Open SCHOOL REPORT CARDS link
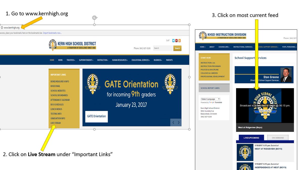303x170 pixels. 210,88
